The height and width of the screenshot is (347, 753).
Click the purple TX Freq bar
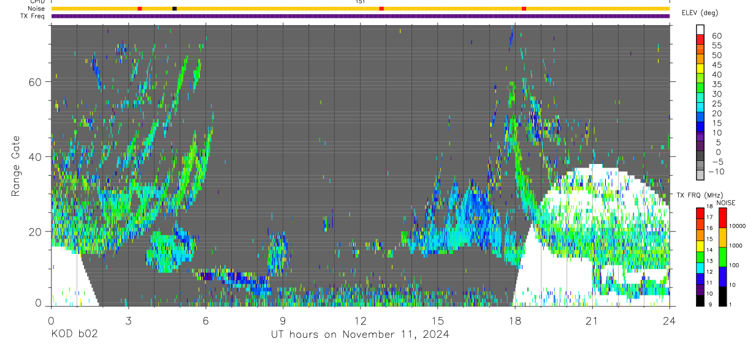coord(361,16)
